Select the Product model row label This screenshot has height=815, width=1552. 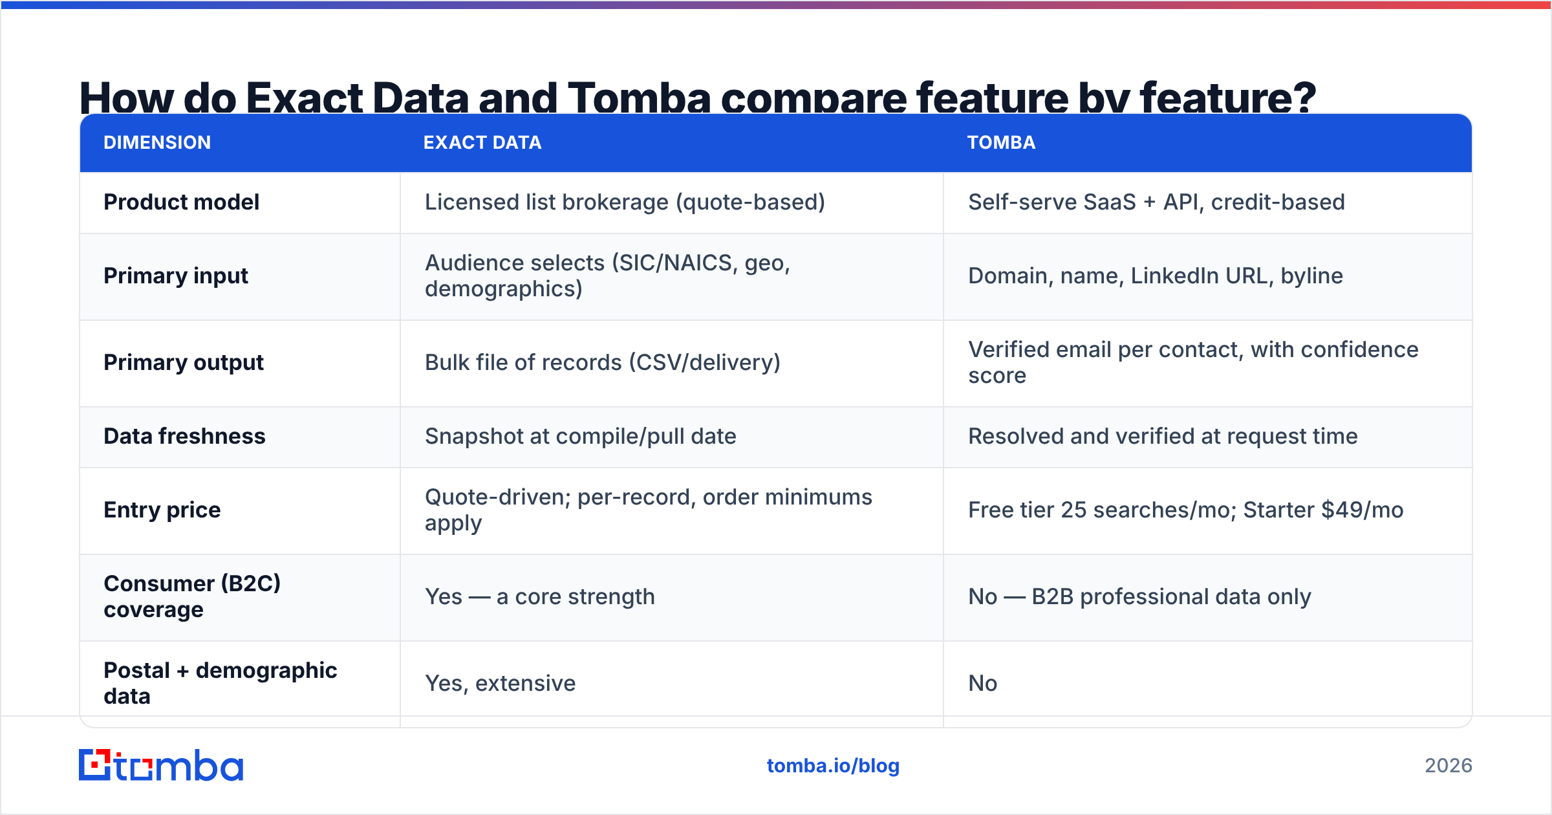click(x=181, y=202)
